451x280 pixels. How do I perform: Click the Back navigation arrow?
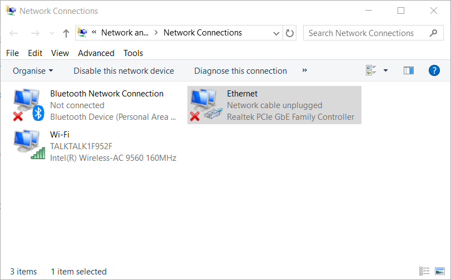click(x=14, y=33)
